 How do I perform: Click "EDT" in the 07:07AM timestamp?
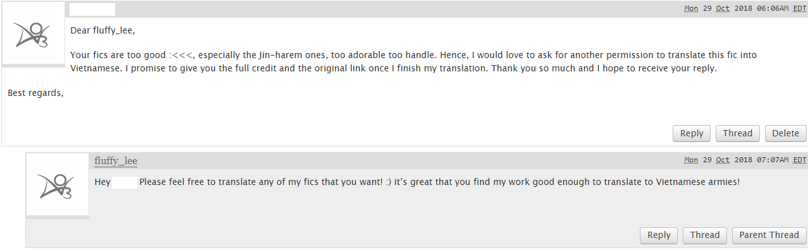coord(800,160)
